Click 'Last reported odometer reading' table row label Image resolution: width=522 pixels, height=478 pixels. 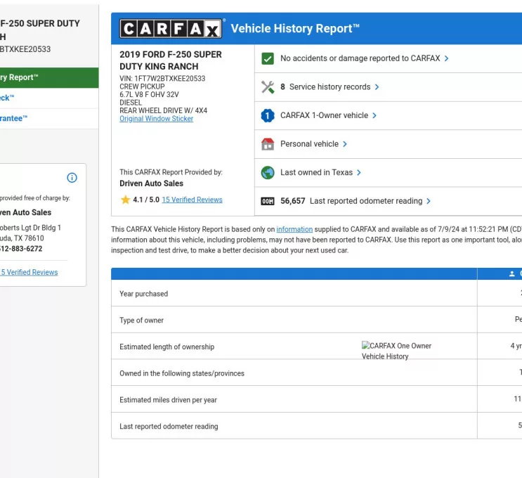(169, 427)
